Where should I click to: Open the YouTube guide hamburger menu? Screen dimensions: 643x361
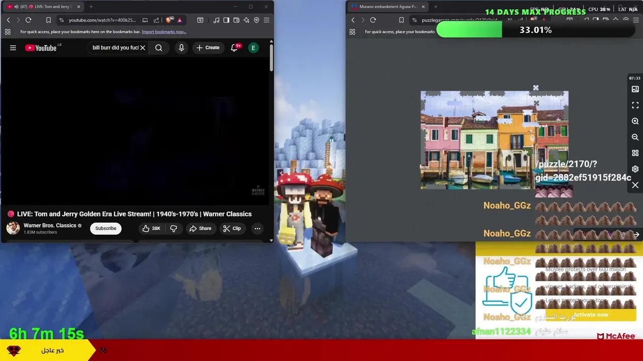pos(13,48)
